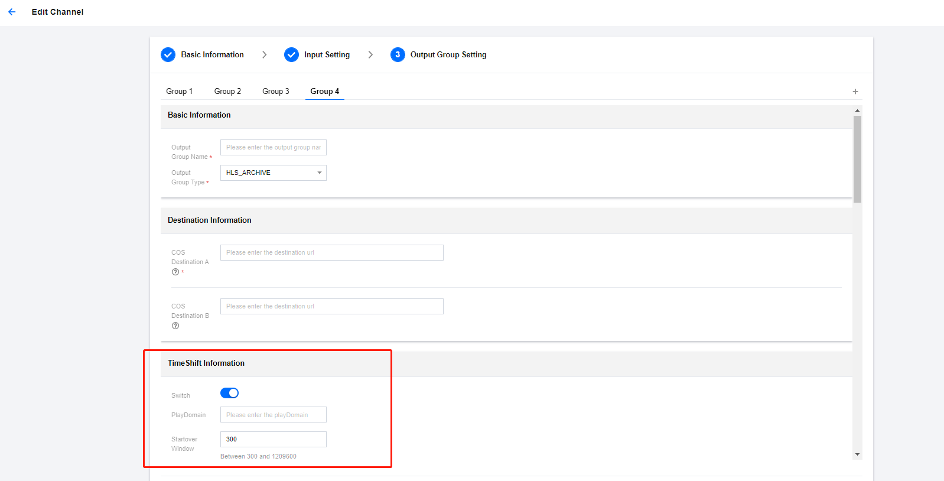The height and width of the screenshot is (481, 944).
Task: Go to the Basic Information step
Action: (212, 55)
